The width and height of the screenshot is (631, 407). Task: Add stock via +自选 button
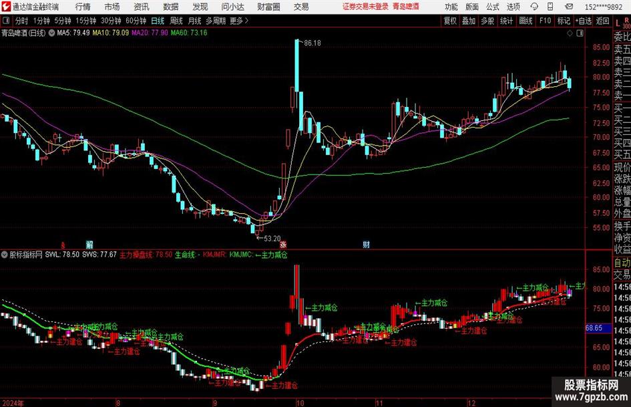(583, 21)
